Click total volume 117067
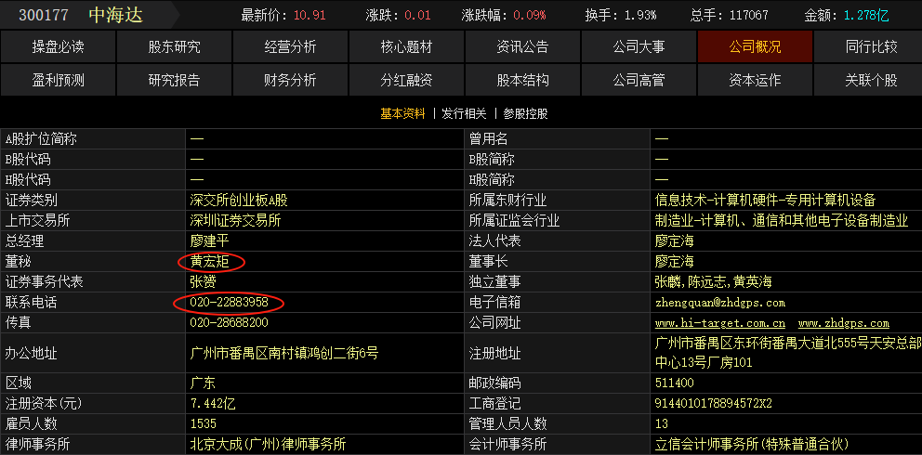 coord(748,15)
